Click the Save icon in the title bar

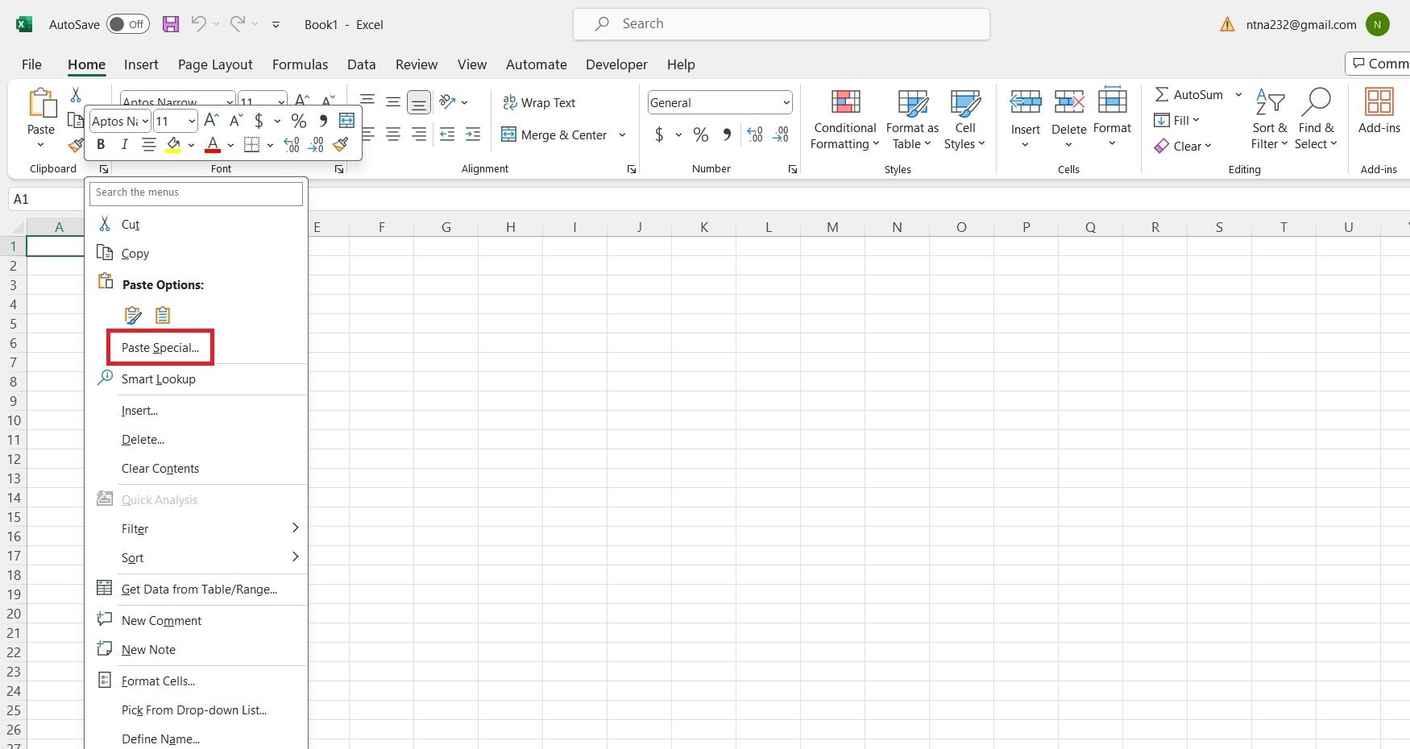tap(171, 24)
